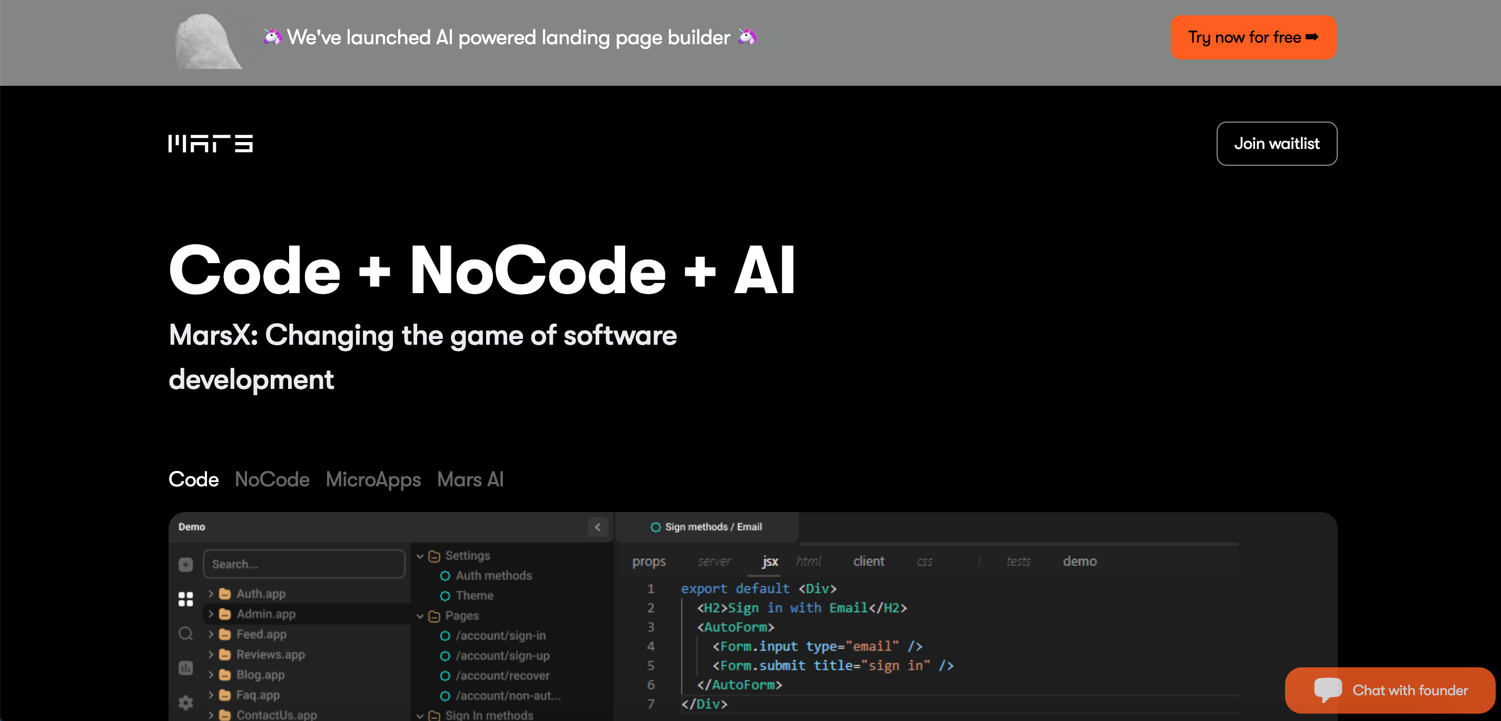Click the circle icon beside Theme

pos(445,596)
